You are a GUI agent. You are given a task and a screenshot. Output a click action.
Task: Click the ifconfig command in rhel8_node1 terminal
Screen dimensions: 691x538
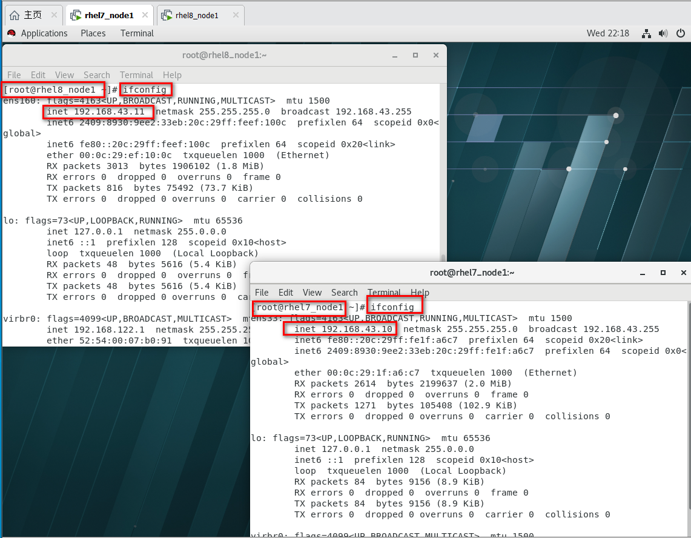pos(145,90)
